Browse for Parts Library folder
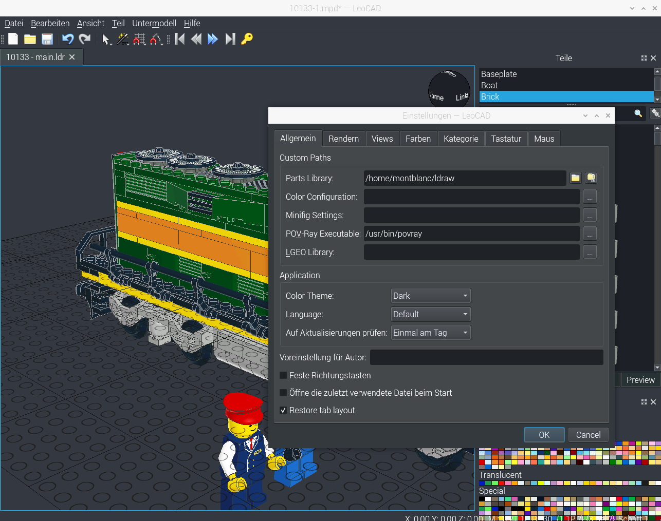This screenshot has width=661, height=521. pyautogui.click(x=575, y=178)
